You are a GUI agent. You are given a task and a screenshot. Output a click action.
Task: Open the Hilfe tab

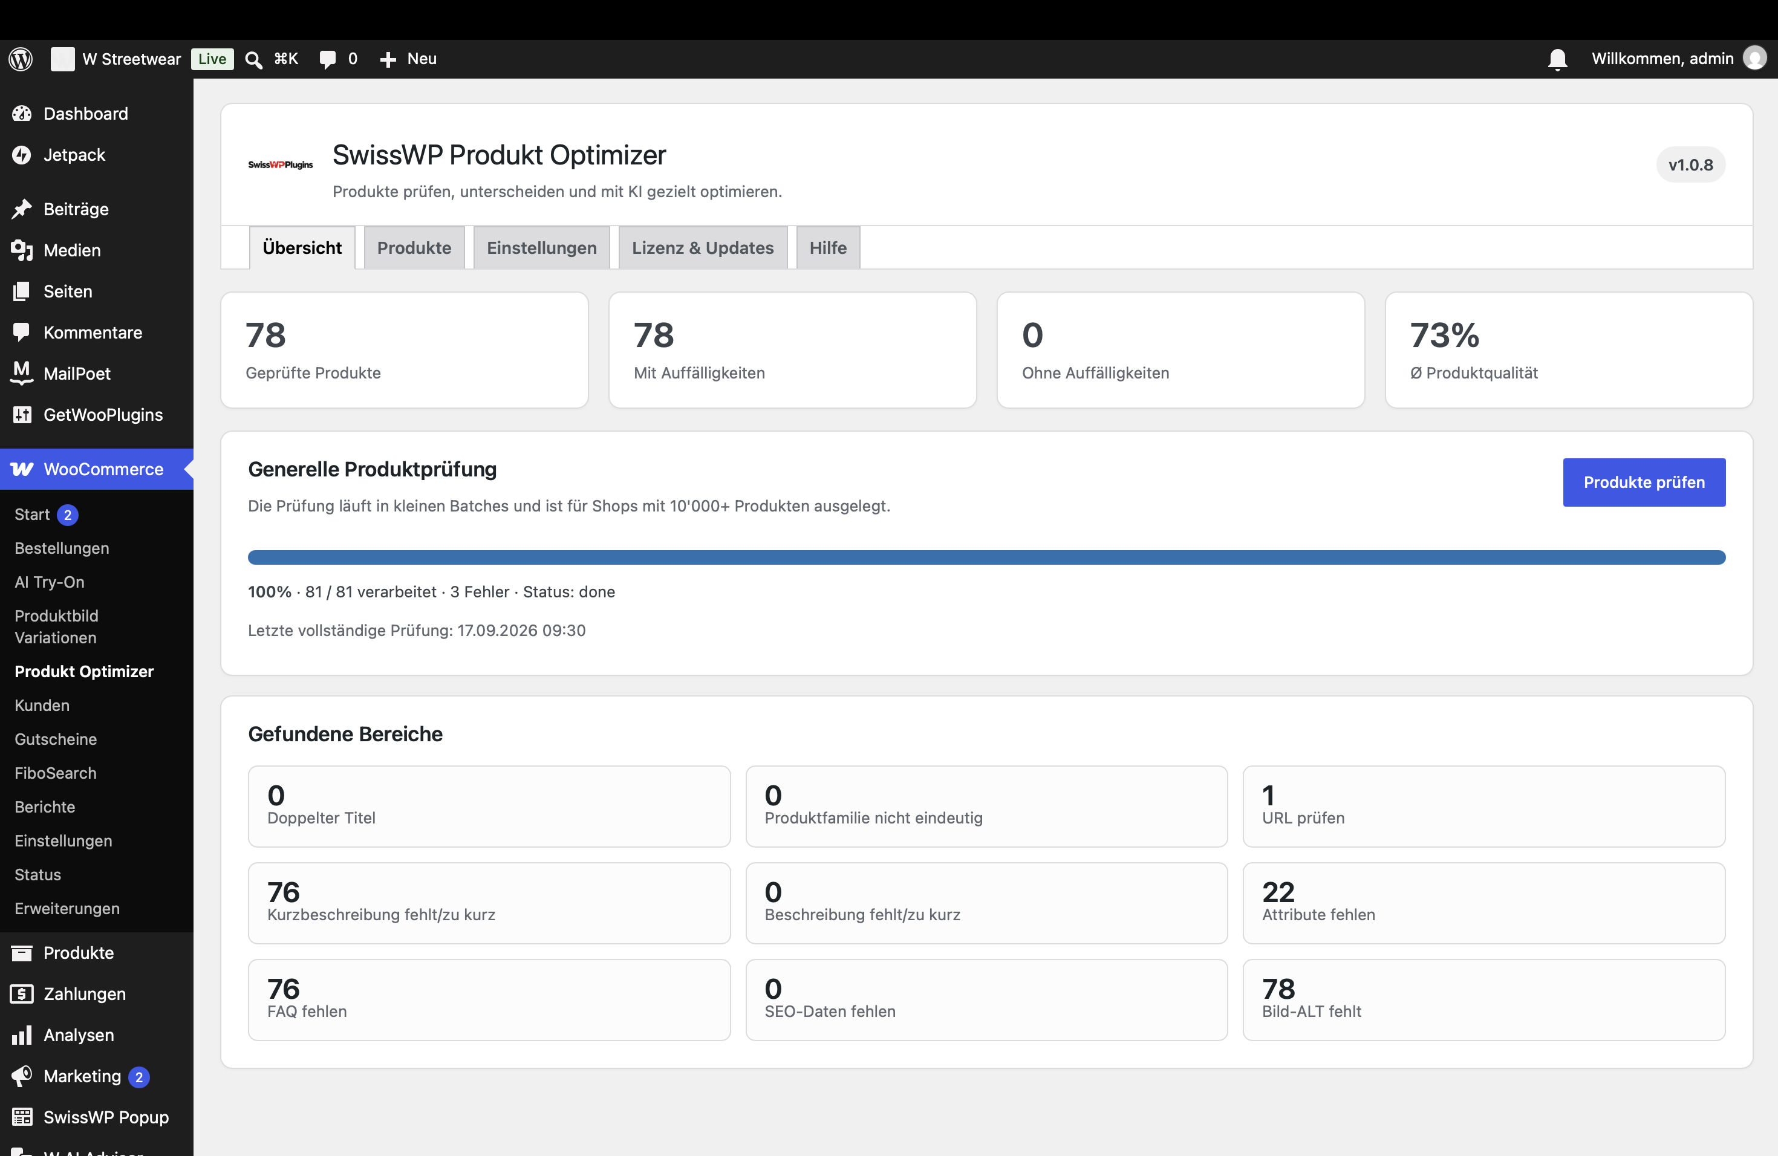coord(828,248)
